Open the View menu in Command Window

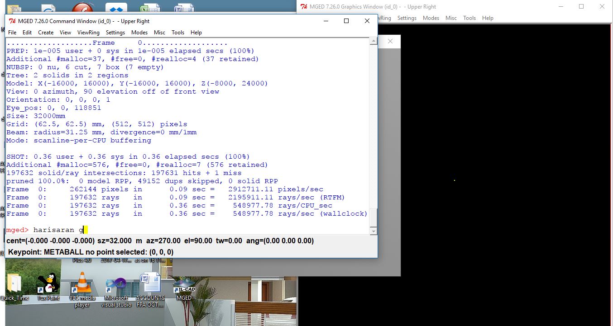coord(65,33)
